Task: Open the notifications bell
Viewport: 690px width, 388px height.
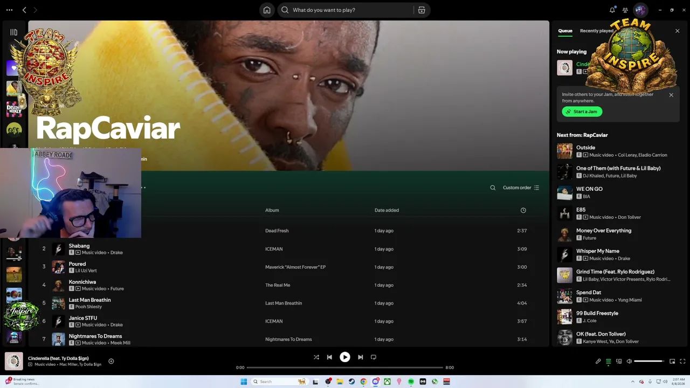Action: (x=612, y=10)
